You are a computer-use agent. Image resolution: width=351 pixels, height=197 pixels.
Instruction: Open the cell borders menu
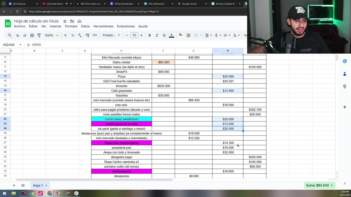[188, 35]
